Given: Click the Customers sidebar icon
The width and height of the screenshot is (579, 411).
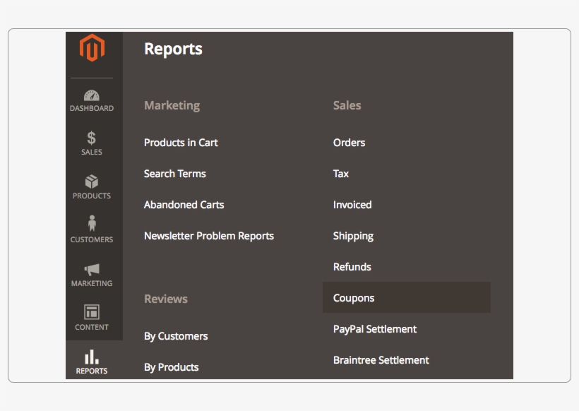Looking at the screenshot, I should click(92, 230).
